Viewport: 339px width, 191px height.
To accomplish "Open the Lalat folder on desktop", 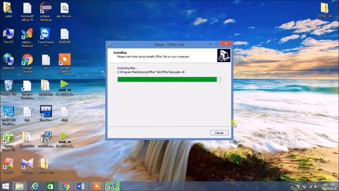I will tap(8, 10).
